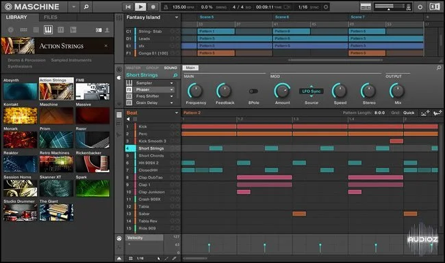The height and width of the screenshot is (263, 445).
Task: Click the Frequency knob
Action: point(195,91)
